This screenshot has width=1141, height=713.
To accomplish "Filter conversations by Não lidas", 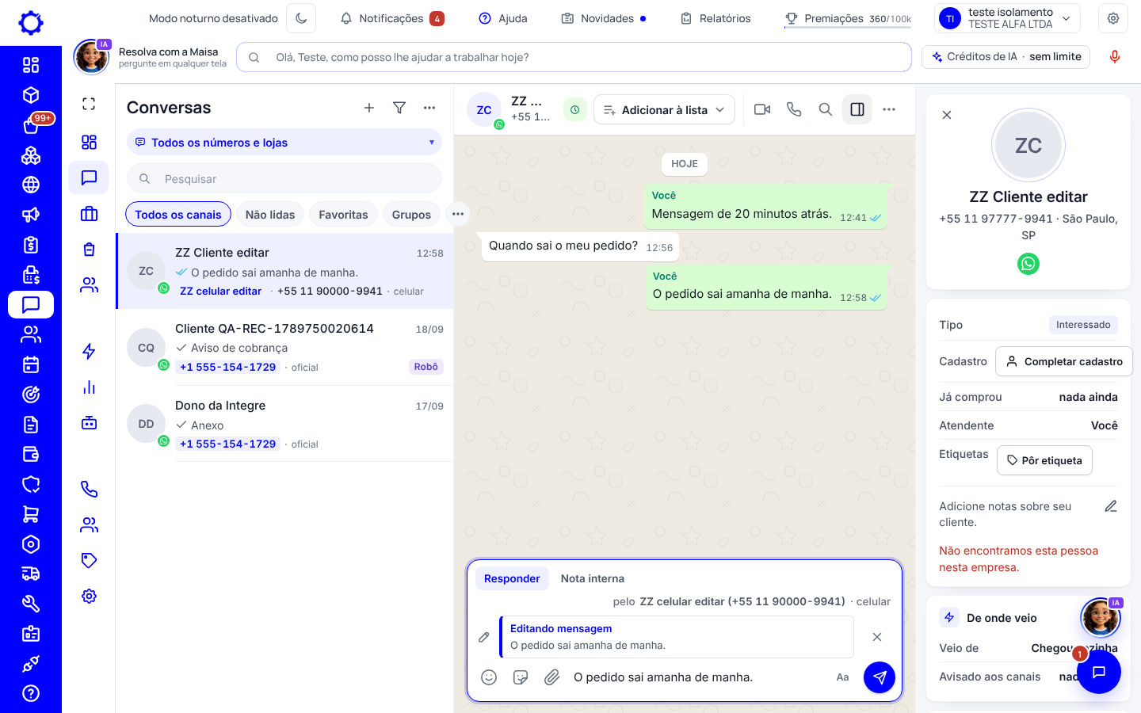I will (x=270, y=215).
